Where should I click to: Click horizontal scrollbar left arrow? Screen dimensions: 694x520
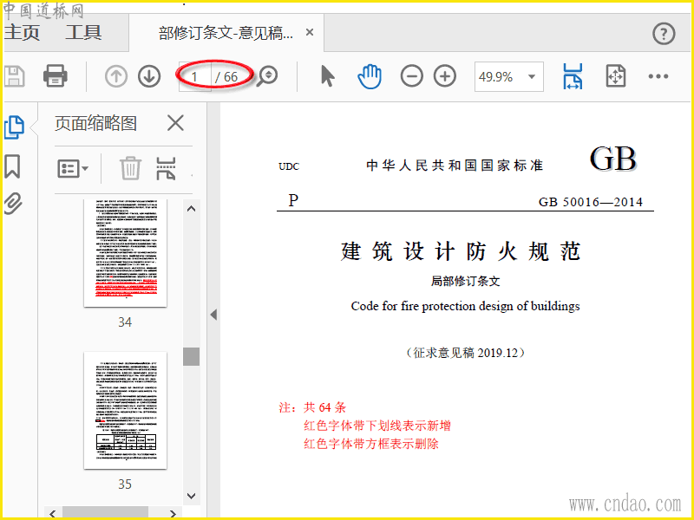tap(53, 513)
